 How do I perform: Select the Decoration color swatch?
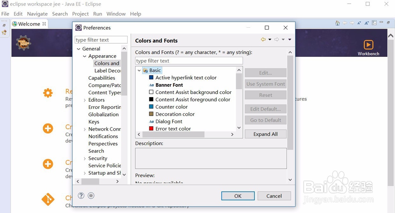pos(151,114)
